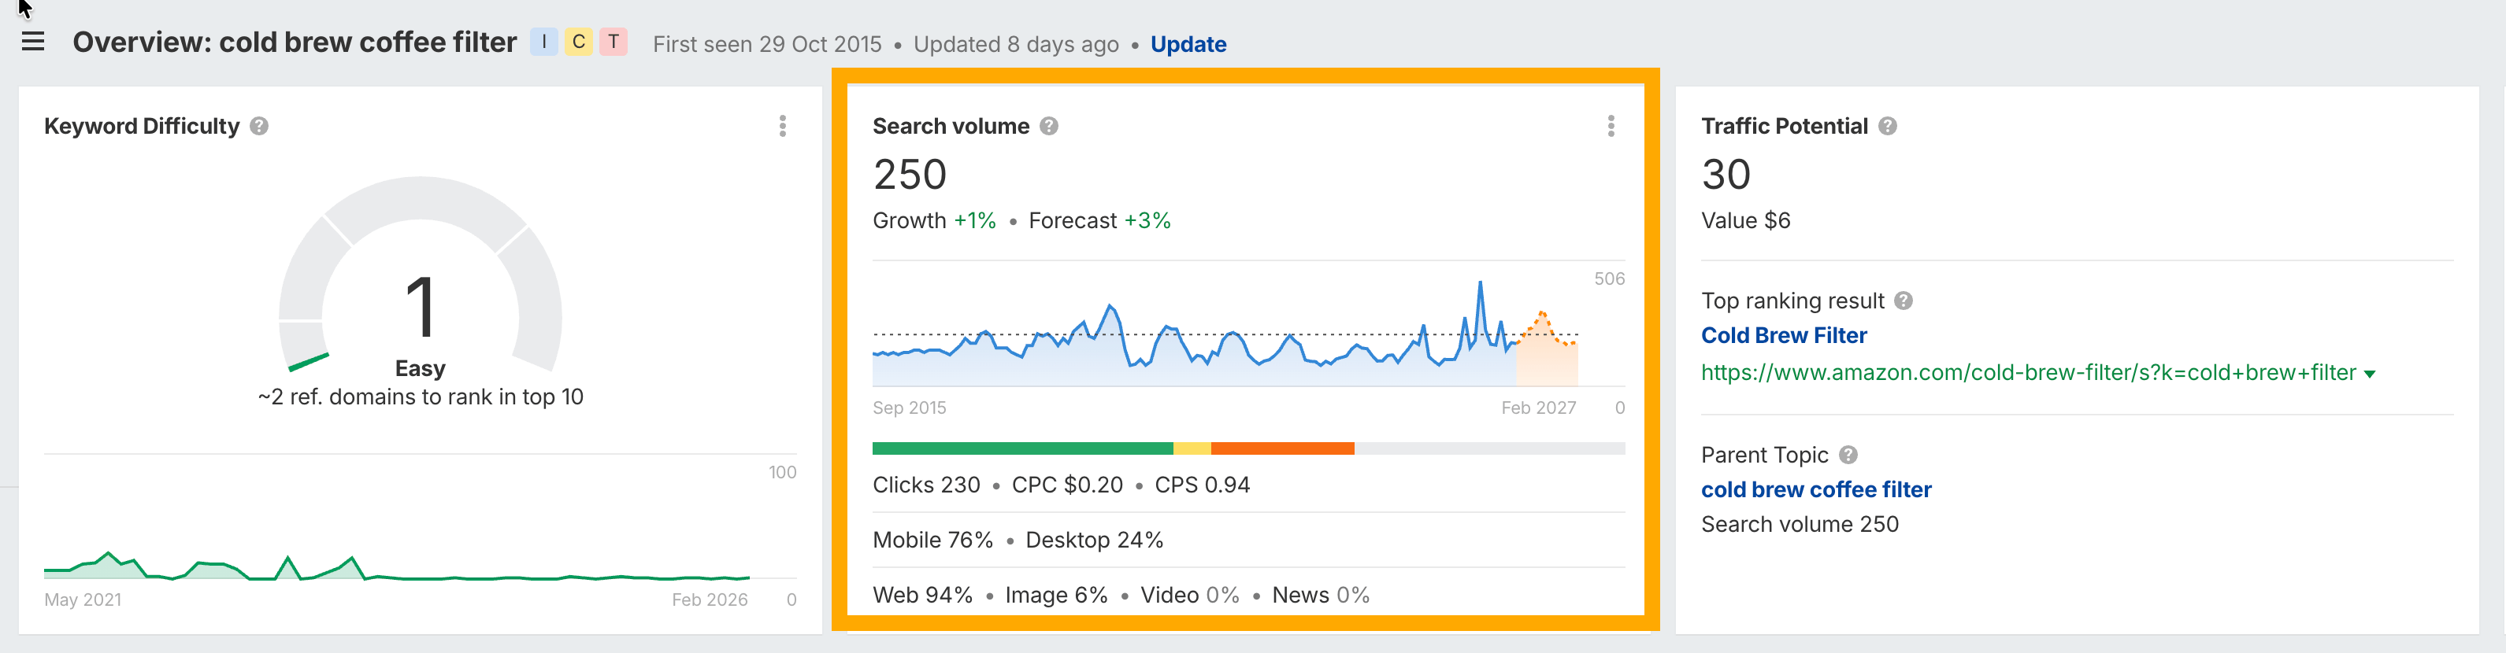2506x653 pixels.
Task: Open the hamburger navigation menu
Action: pyautogui.click(x=33, y=42)
